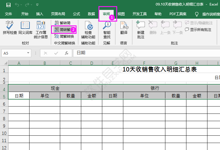Open the Redo history dropdown arrow

32,5
